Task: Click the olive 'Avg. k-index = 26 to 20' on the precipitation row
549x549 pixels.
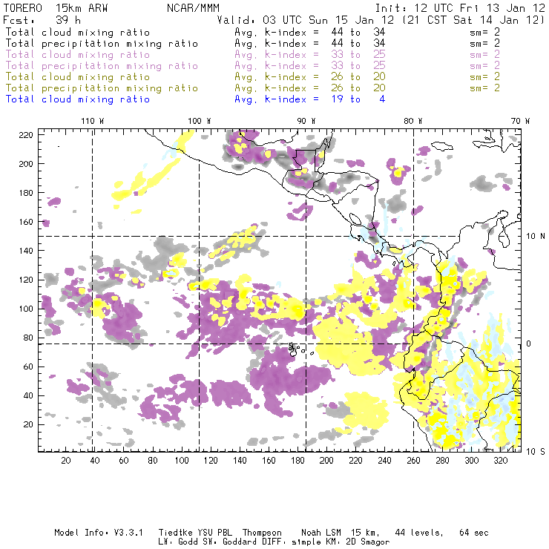Action: [310, 88]
